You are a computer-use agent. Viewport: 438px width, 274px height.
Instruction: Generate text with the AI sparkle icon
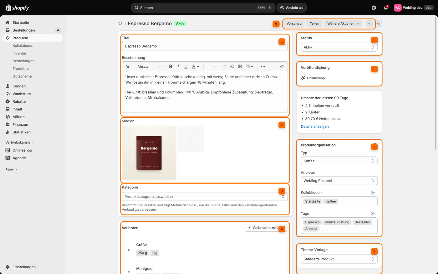[x=128, y=66]
